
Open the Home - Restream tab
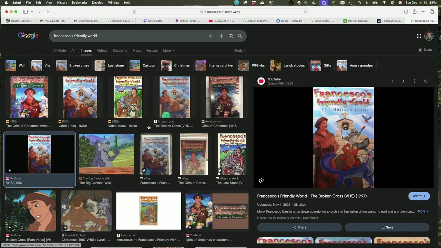[289, 21]
